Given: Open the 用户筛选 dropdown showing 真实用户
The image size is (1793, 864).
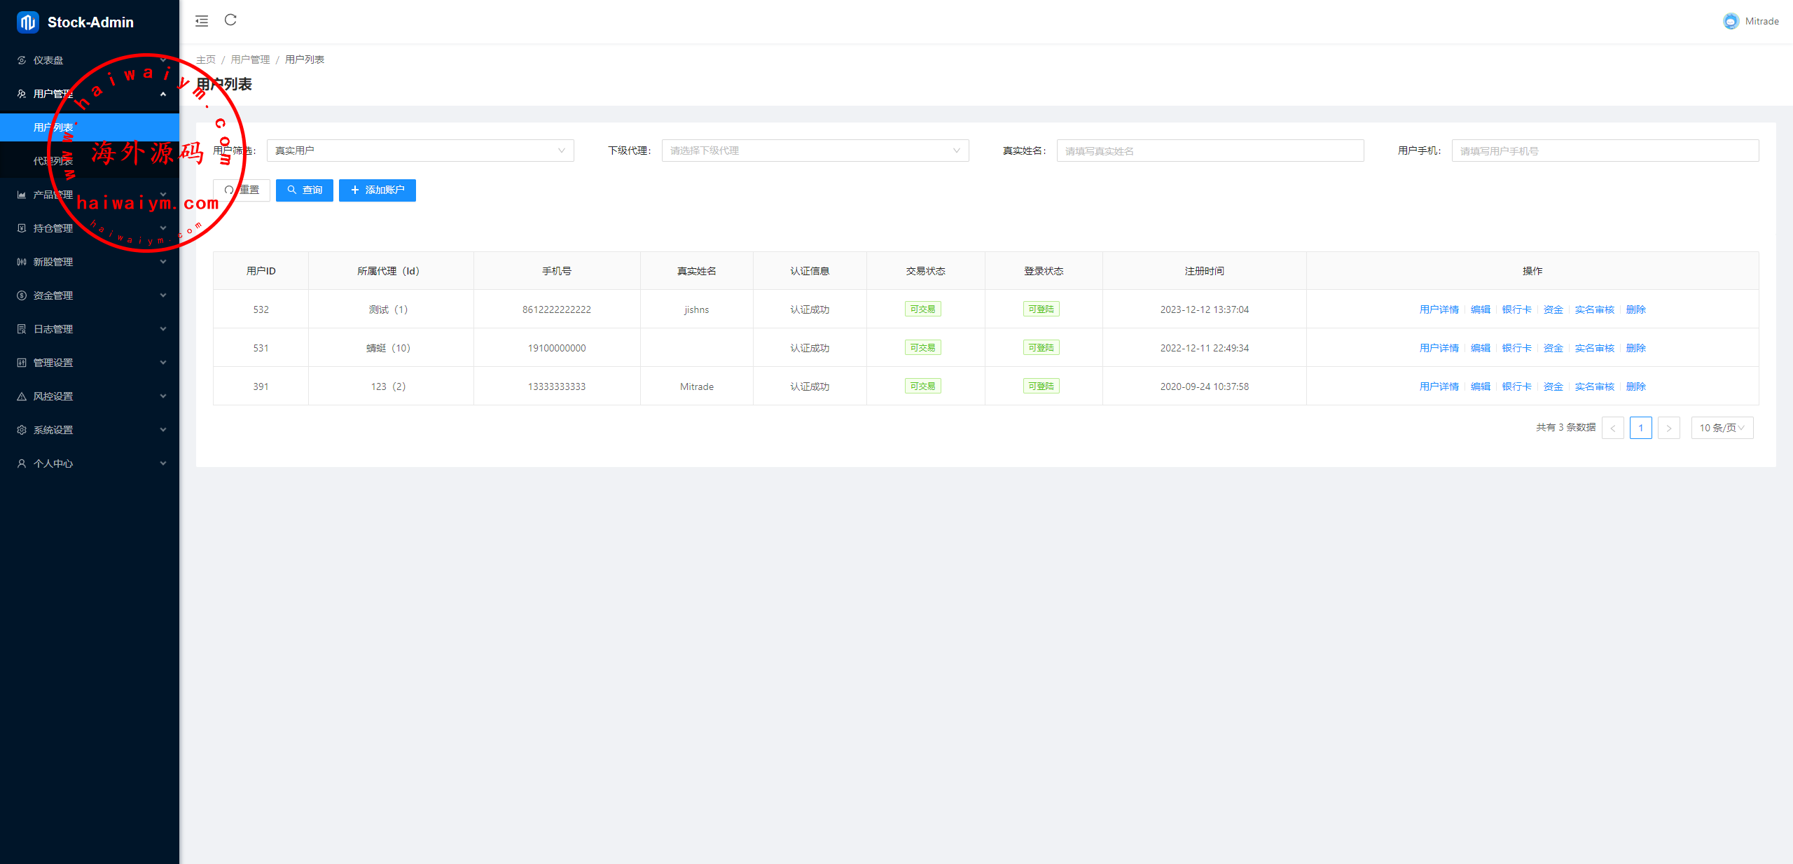Looking at the screenshot, I should (x=420, y=151).
